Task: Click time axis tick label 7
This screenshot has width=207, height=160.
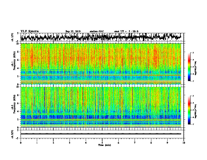Action: coord(135,143)
